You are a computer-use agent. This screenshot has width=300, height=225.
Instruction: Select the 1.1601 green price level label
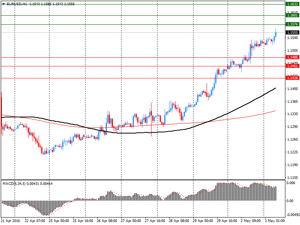coord(292,15)
